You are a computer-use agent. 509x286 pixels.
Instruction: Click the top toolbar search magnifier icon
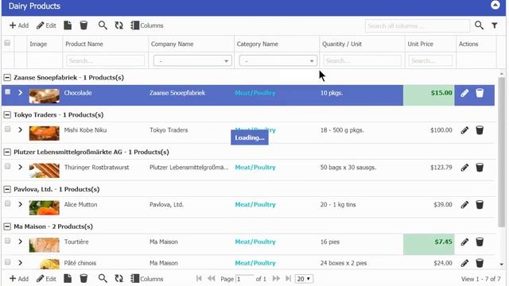(x=103, y=25)
